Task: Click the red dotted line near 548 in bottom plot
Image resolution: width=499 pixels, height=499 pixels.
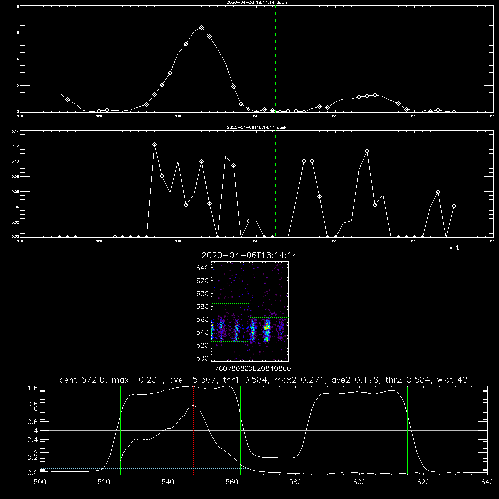Action: (194, 430)
